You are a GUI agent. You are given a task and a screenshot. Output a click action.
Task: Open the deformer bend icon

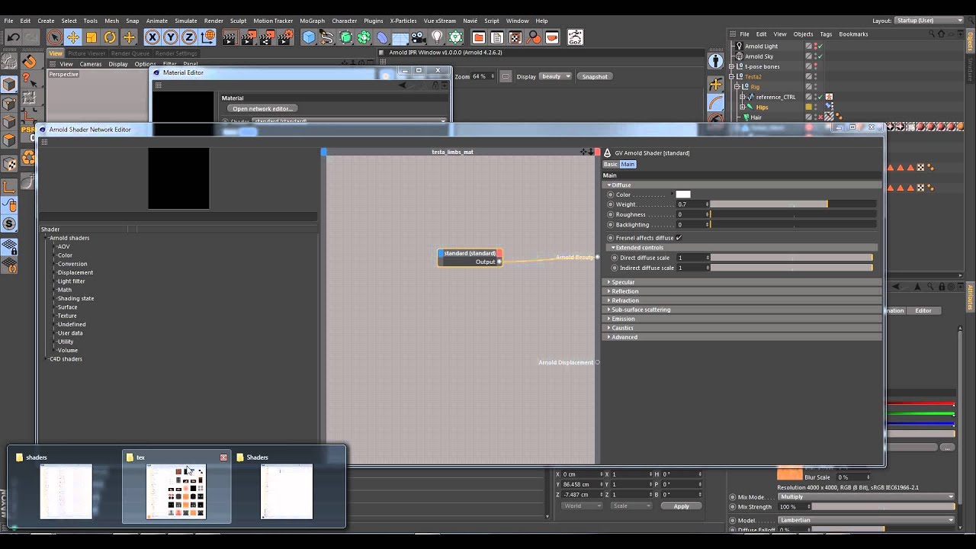pos(382,37)
